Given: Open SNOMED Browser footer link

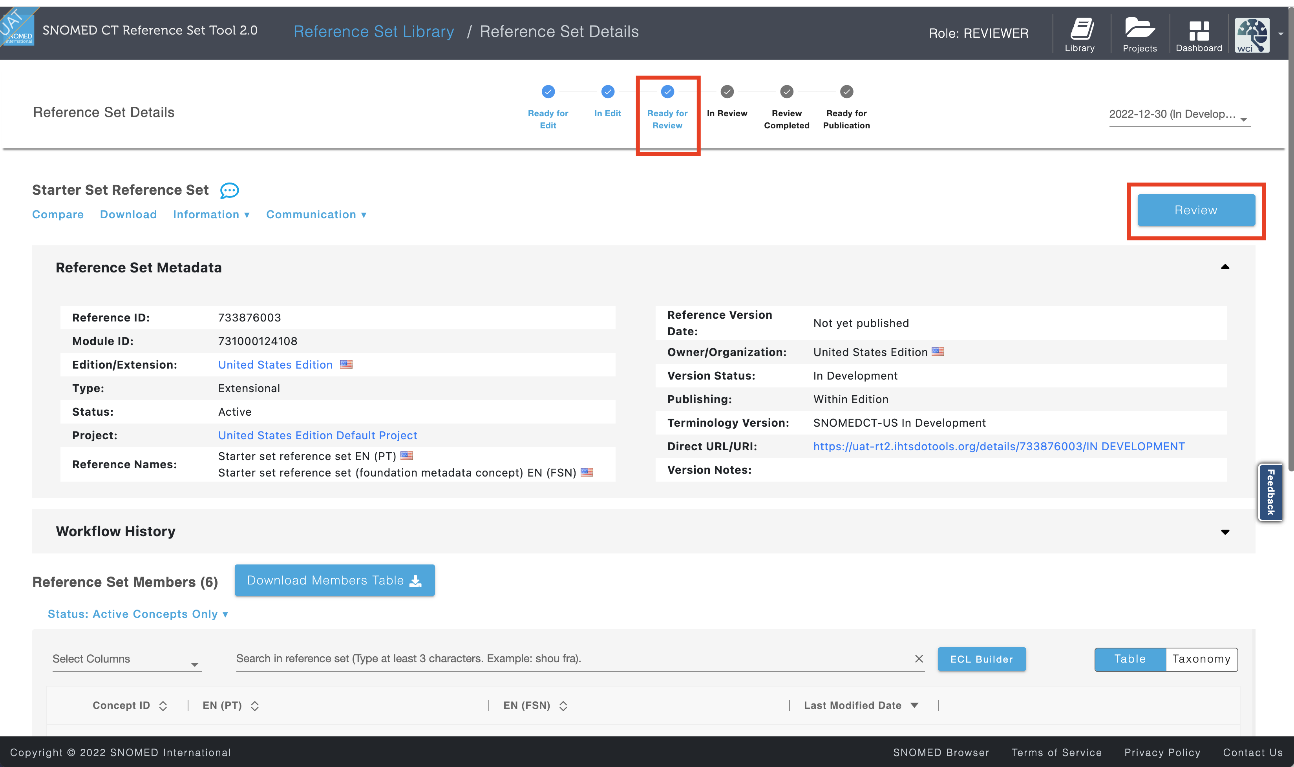Looking at the screenshot, I should 941,752.
